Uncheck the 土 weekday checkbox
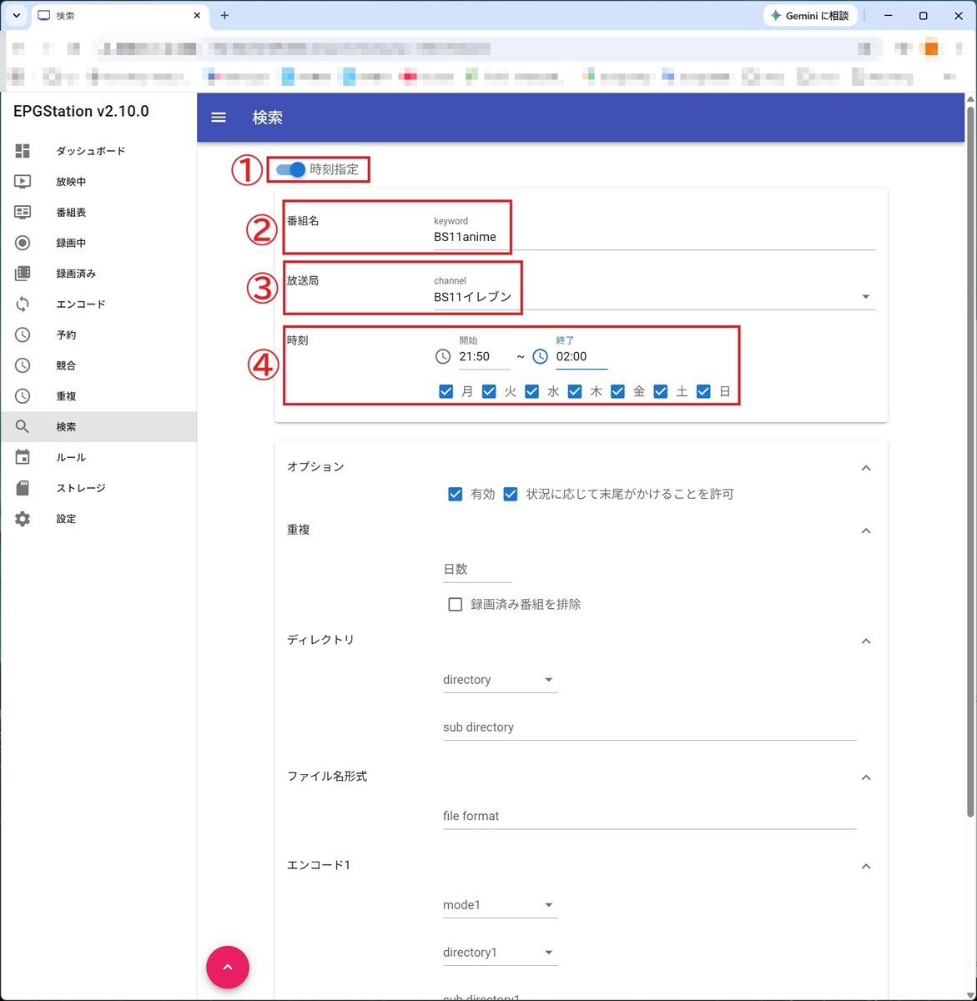977x1001 pixels. [x=661, y=391]
